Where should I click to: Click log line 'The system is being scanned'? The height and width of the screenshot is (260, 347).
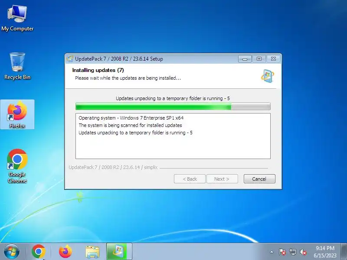point(130,125)
